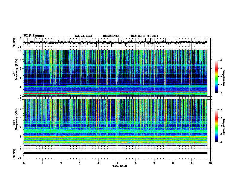Click the "VLF Spectra" plot title
Image resolution: width=237 pixels, height=183 pixels.
34,36
